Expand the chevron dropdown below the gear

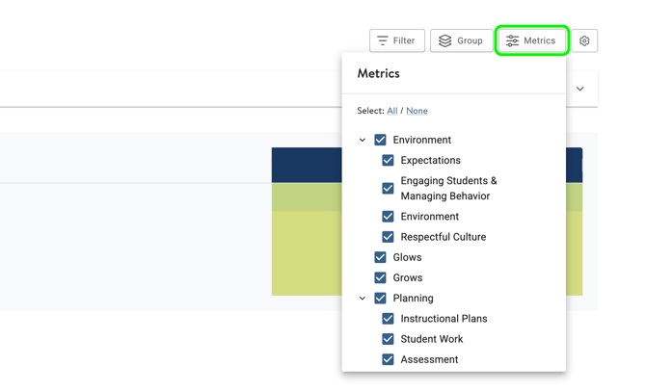580,89
